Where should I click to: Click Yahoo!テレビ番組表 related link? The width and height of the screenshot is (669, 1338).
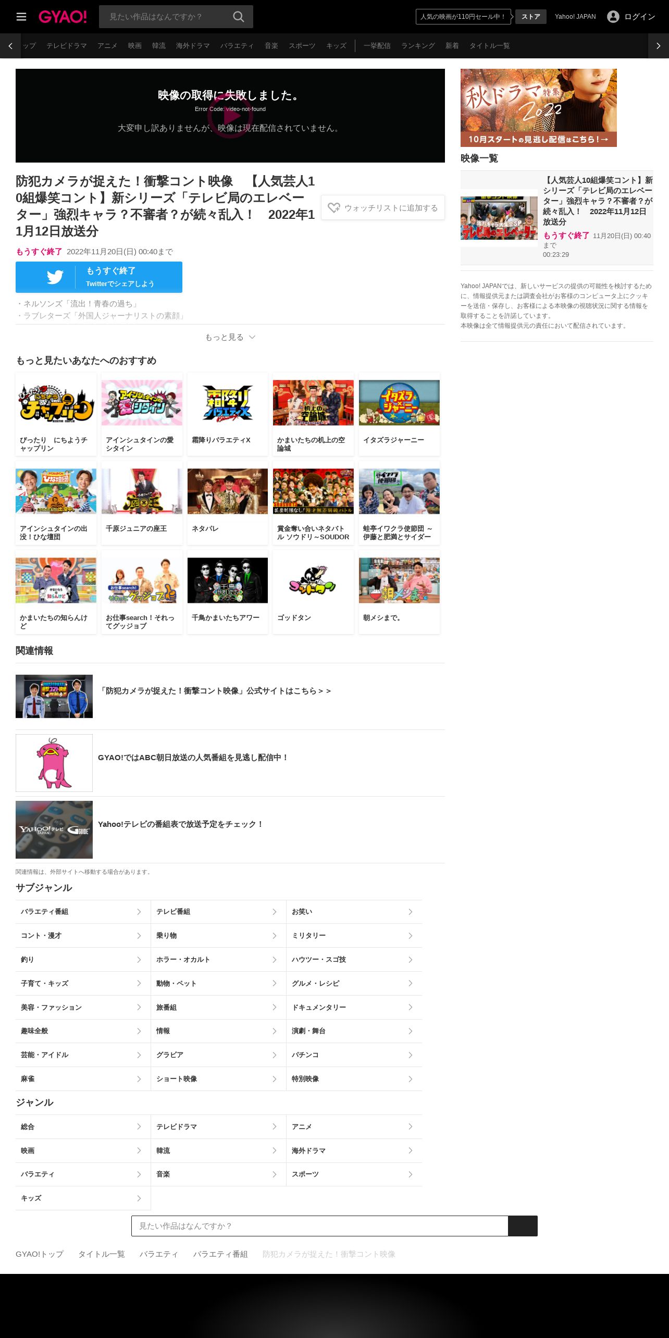point(181,824)
